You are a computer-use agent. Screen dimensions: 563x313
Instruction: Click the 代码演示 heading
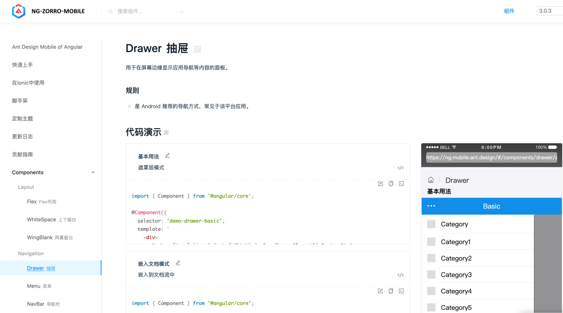coord(143,132)
